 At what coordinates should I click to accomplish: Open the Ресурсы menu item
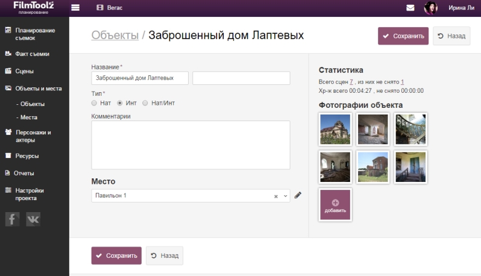(27, 156)
